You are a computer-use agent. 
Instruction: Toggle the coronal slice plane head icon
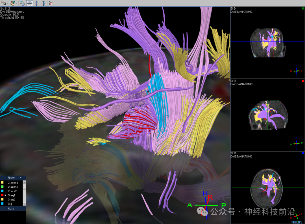pos(36,3)
